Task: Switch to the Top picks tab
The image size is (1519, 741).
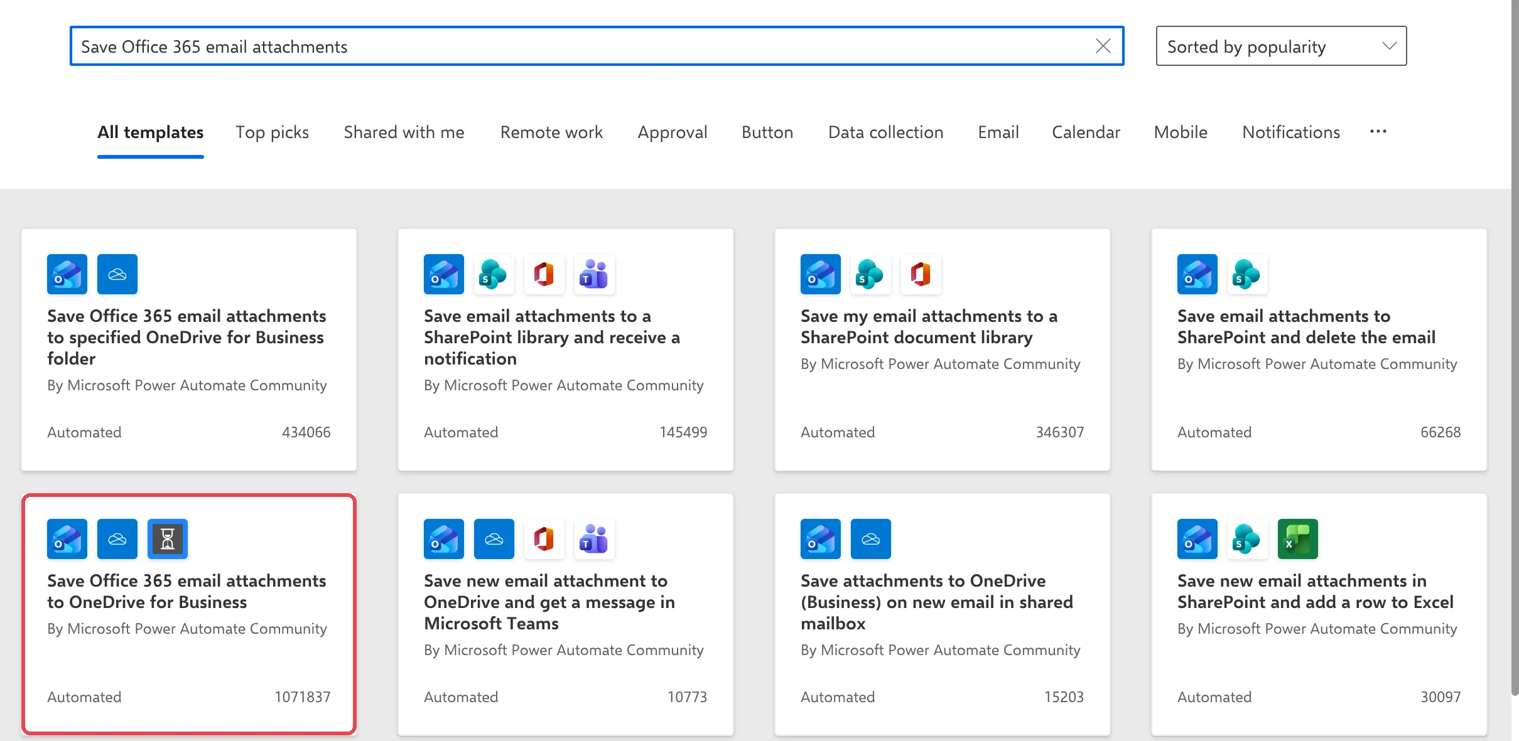Action: [x=273, y=132]
